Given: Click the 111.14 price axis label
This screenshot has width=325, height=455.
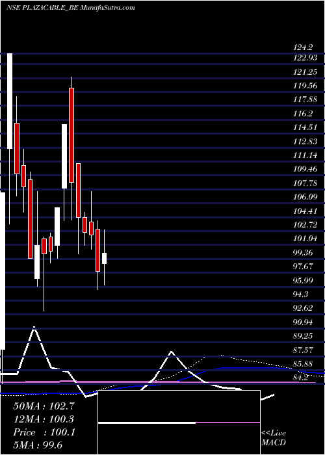Looking at the screenshot, I should (x=305, y=155).
